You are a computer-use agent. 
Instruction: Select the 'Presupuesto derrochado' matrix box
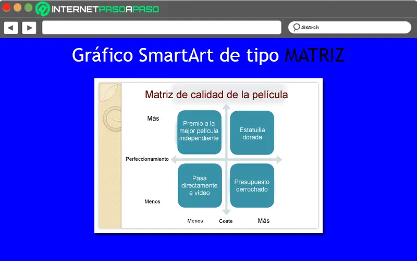[252, 185]
